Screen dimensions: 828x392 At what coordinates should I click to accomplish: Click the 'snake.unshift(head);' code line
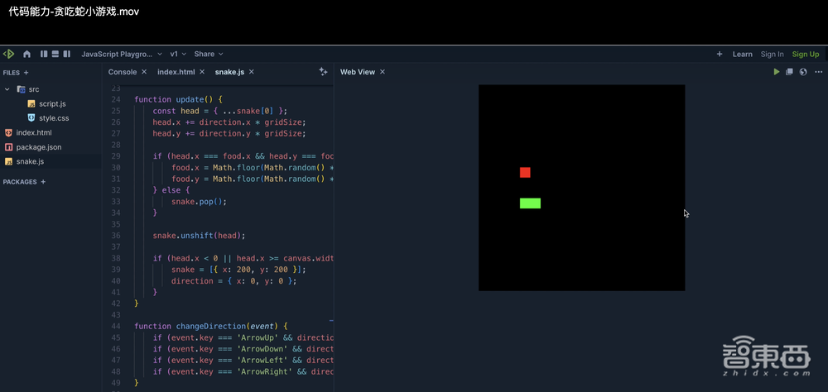[199, 236]
